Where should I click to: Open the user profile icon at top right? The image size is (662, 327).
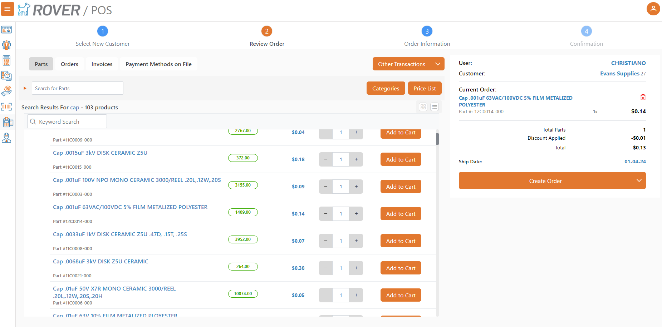click(653, 9)
